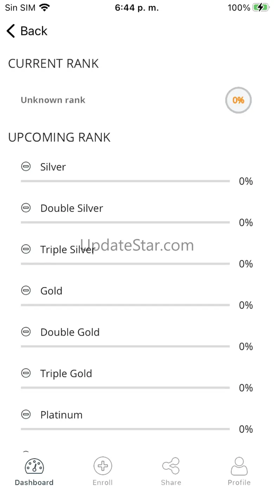Viewport: 274px width, 488px height.
Task: Toggle the circle icon next to Triple Gold
Action: tap(26, 373)
